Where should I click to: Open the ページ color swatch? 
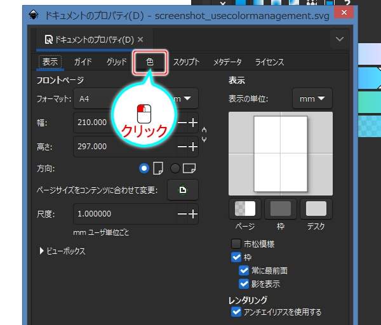245,209
